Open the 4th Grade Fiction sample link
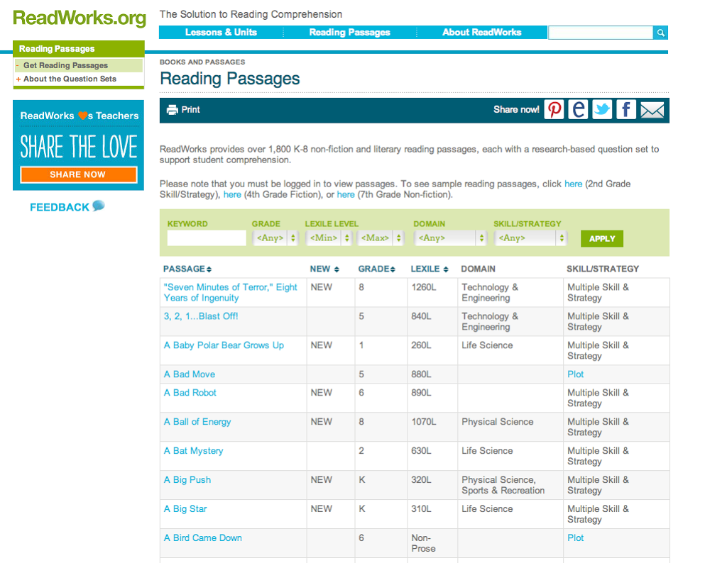The width and height of the screenshot is (727, 563). pyautogui.click(x=232, y=194)
